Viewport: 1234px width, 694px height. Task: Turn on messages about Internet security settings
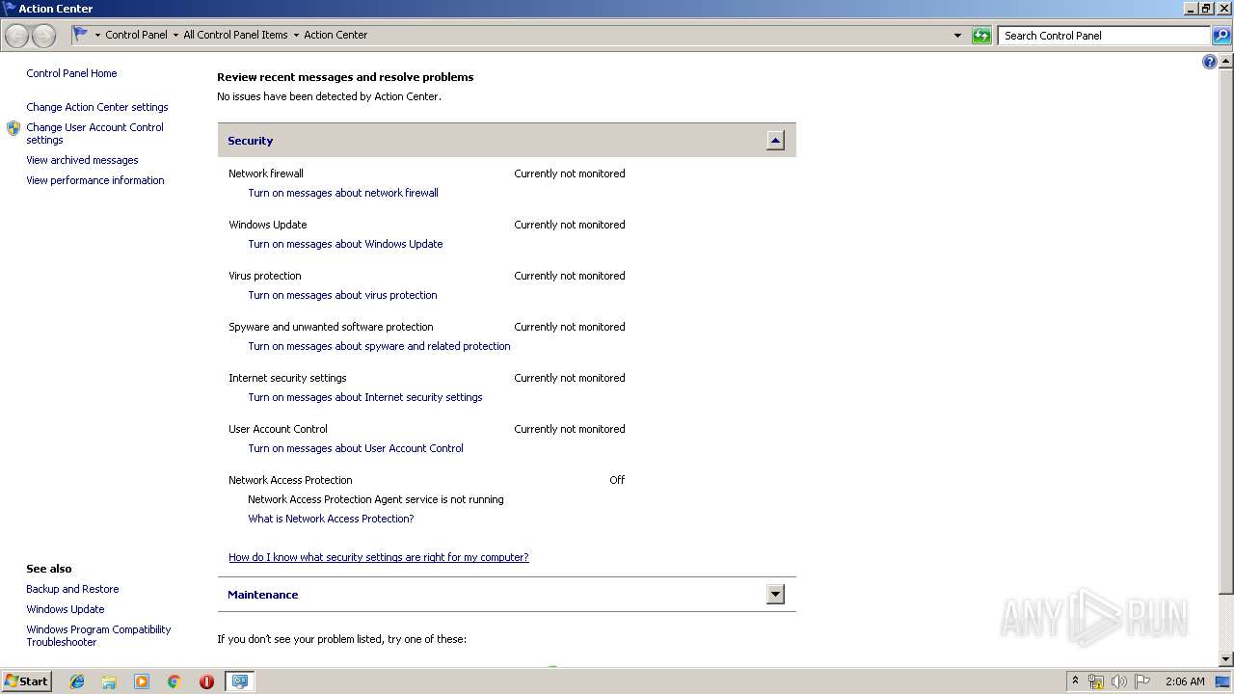(365, 397)
